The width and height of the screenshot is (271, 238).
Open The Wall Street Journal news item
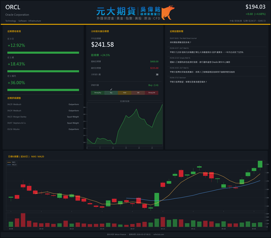tap(218, 41)
